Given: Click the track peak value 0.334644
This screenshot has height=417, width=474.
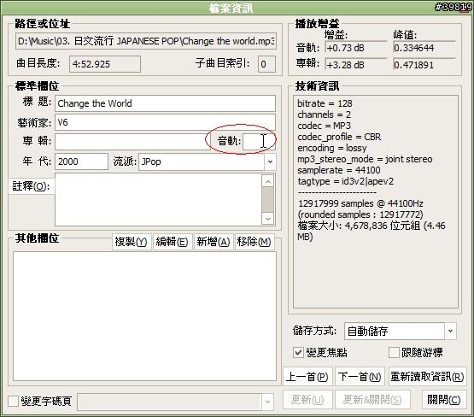Looking at the screenshot, I should click(x=424, y=48).
